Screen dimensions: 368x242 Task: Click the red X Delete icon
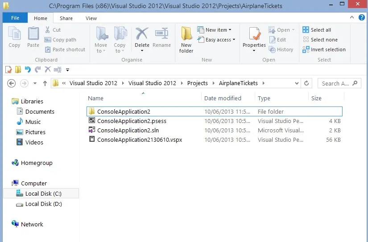click(142, 33)
